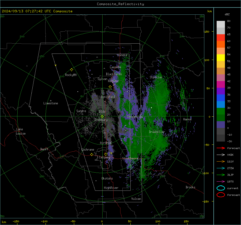Select the dark orange 60-57 dBZ swatch
241x225 pixels.
(221, 44)
